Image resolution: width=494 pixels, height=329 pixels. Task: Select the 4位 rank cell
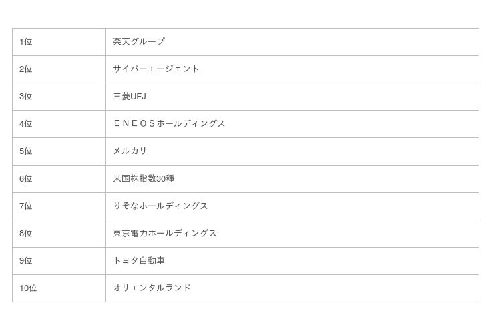pos(26,123)
